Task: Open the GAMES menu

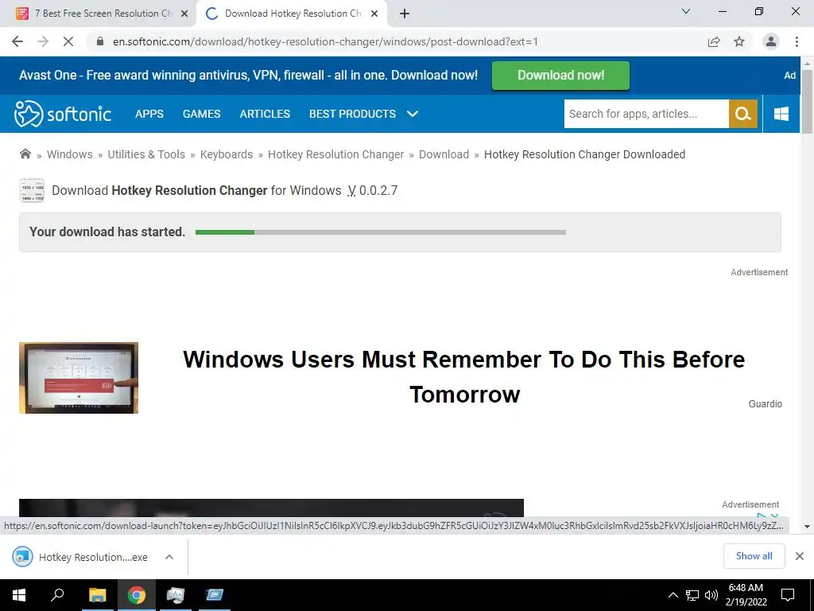Action: click(x=201, y=114)
